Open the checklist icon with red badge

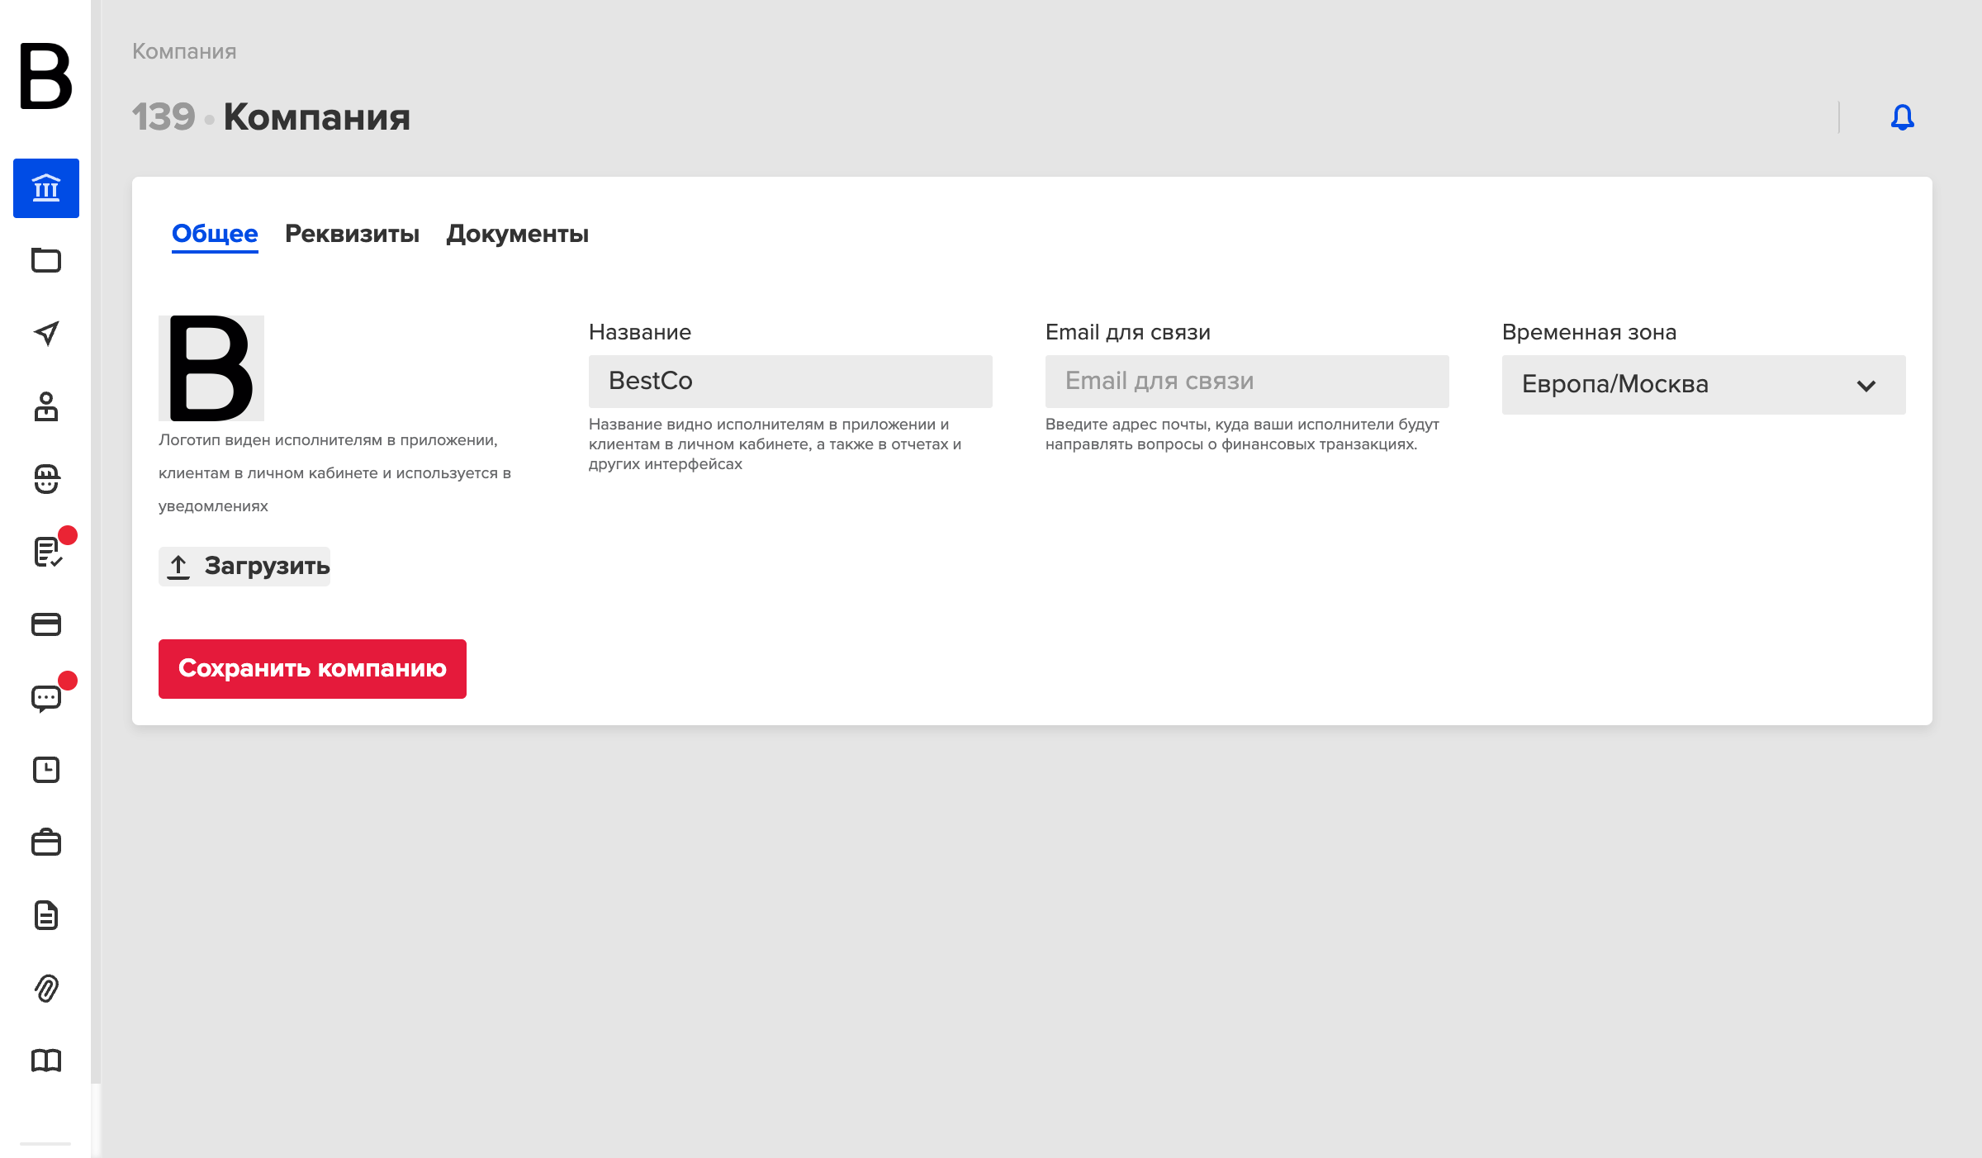(x=48, y=552)
